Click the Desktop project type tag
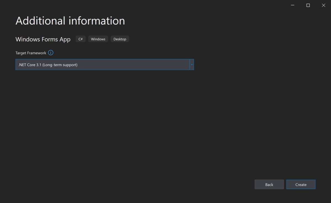 (x=120, y=39)
